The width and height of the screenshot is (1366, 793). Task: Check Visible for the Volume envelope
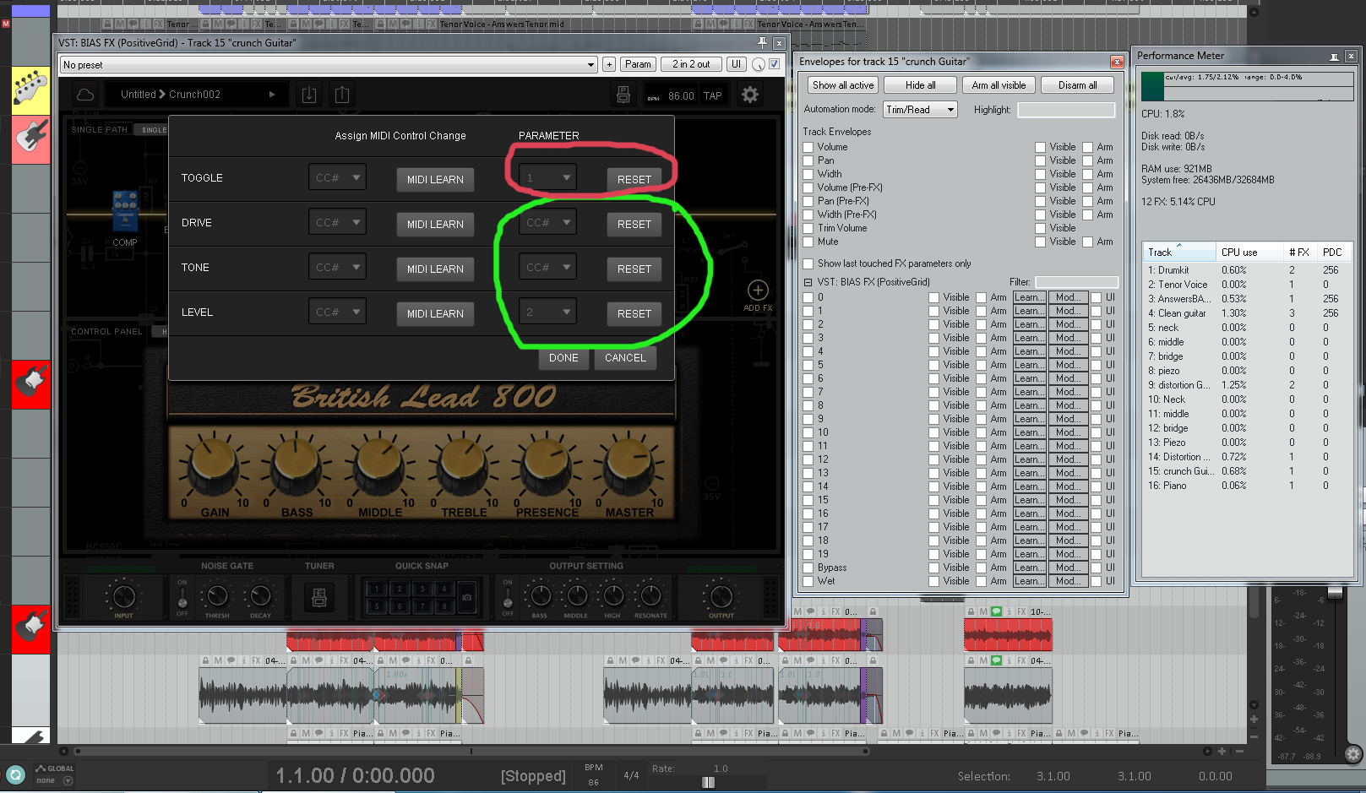click(x=1041, y=147)
